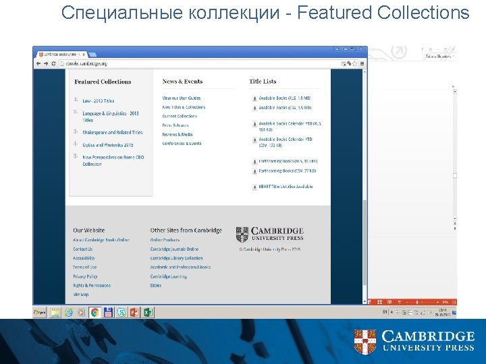Click download icon for Books Calendar YTD CSV
Viewport: 486px width, 364px height.
254,140
